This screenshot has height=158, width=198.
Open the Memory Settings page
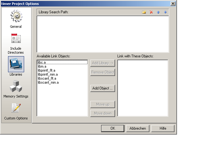[x=16, y=89]
